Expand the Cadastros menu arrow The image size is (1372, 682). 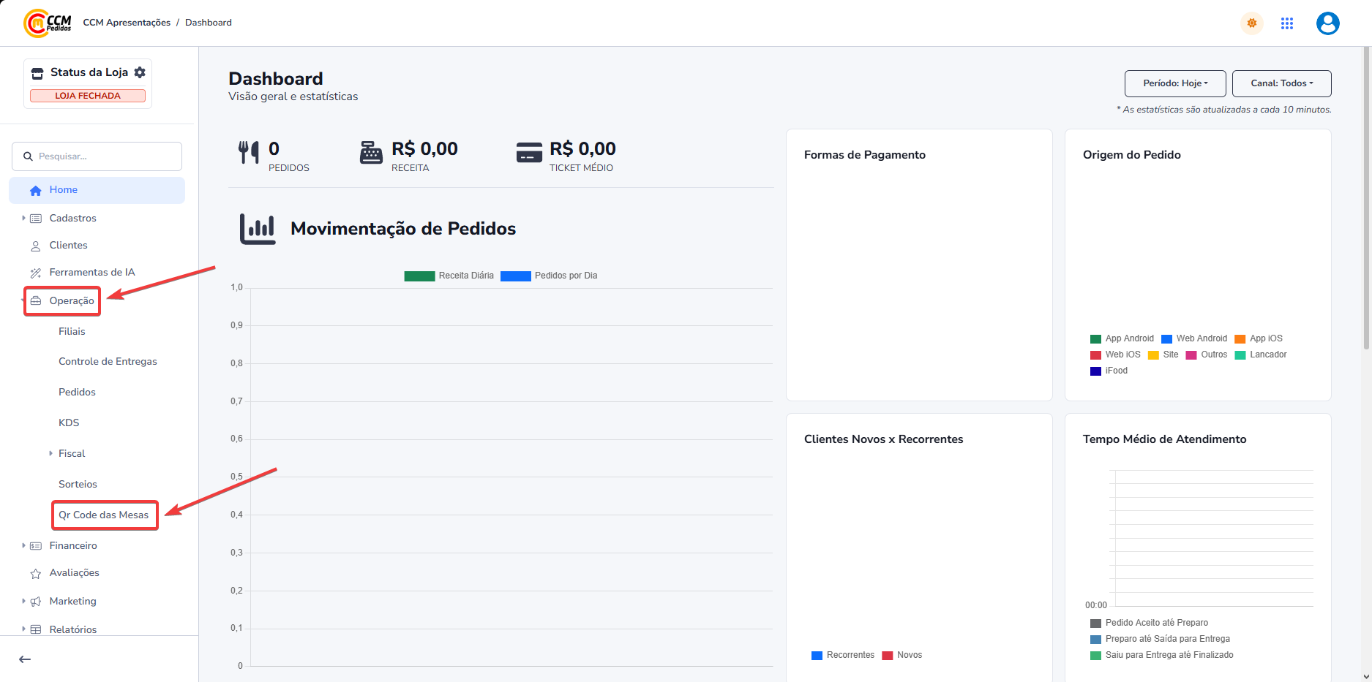23,218
